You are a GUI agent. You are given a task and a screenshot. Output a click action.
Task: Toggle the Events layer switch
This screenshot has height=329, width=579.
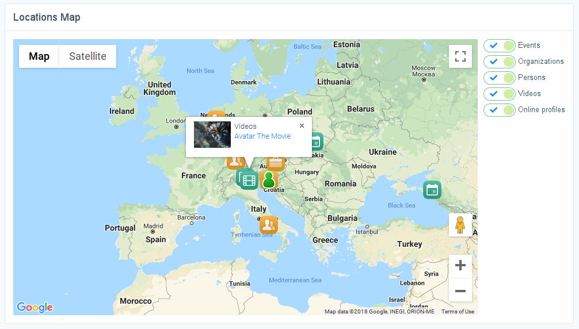(x=499, y=45)
